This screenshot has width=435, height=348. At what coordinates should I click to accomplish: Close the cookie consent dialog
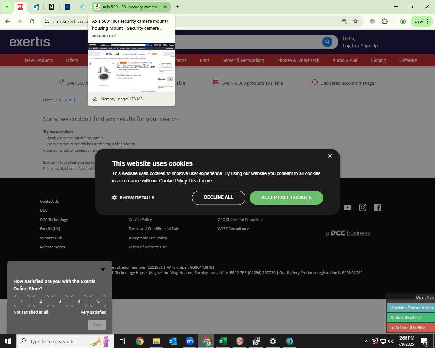click(330, 156)
